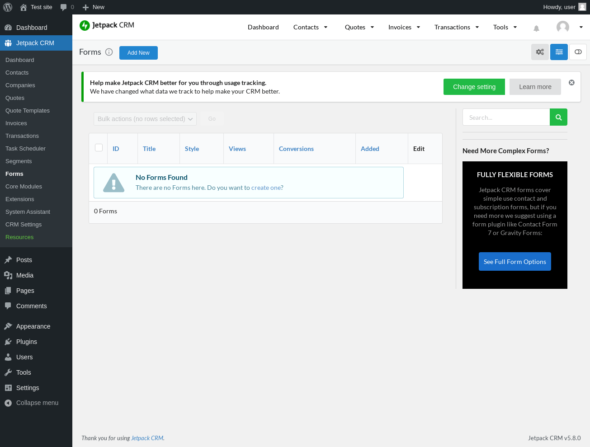Viewport: 590px width, 447px height.
Task: Open Segments in sidebar
Action: [x=19, y=161]
